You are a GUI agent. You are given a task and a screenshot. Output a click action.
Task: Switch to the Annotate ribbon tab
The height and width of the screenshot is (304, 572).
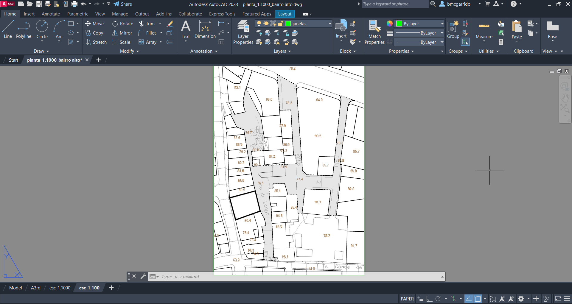pyautogui.click(x=51, y=14)
